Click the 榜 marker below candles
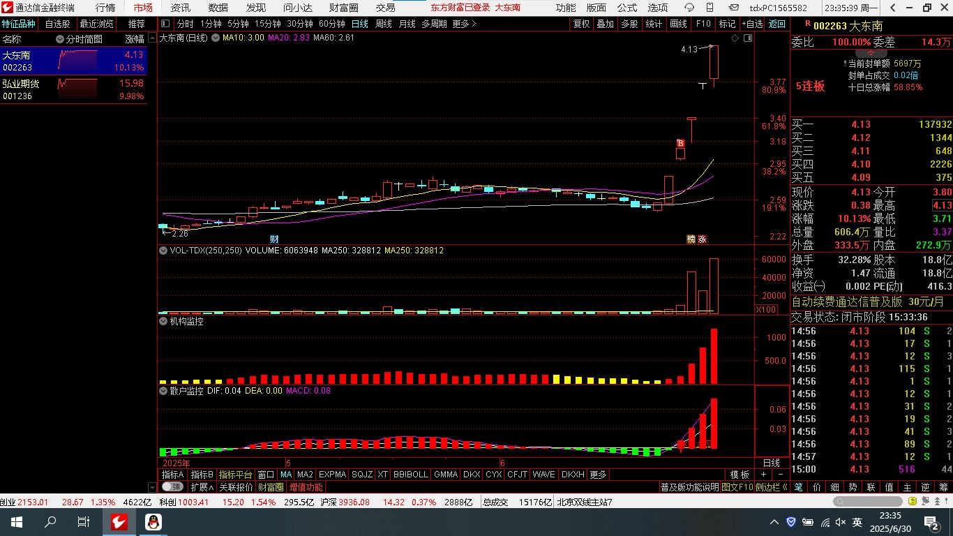 [x=691, y=239]
